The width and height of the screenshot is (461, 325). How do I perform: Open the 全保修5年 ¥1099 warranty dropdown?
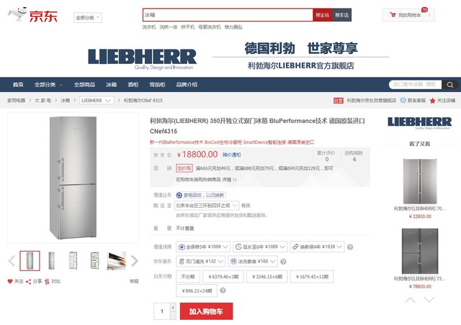click(203, 247)
